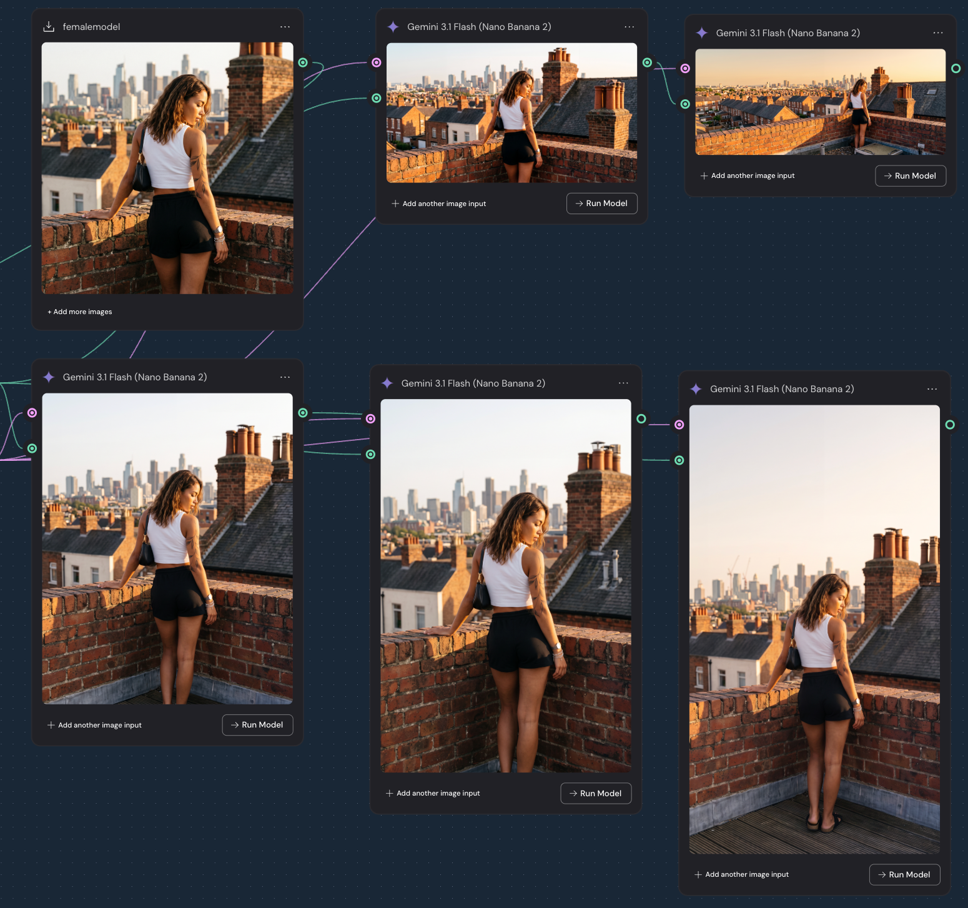Screen dimensions: 968x908
Task: Run Model on the bottom-left Gemini node
Action: (257, 725)
